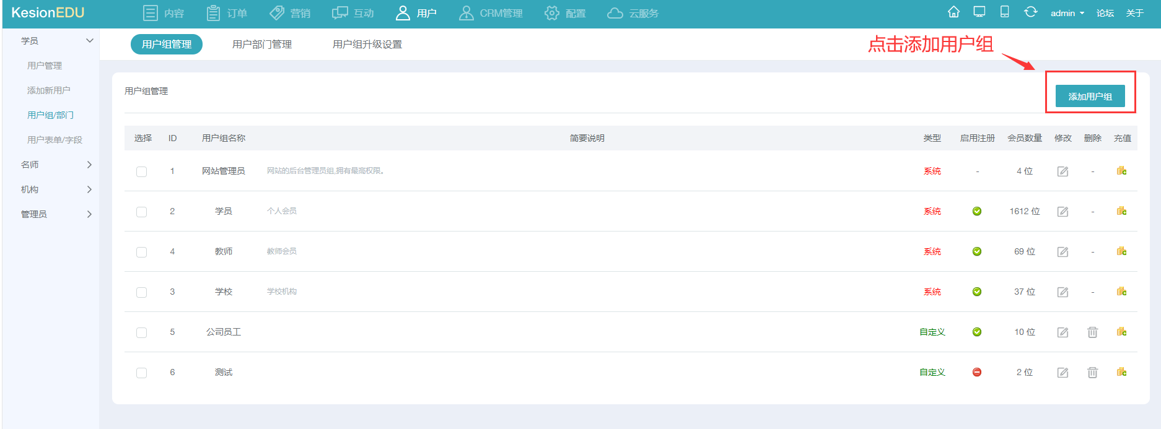
Task: Enable registration for 测试 group
Action: click(x=977, y=372)
